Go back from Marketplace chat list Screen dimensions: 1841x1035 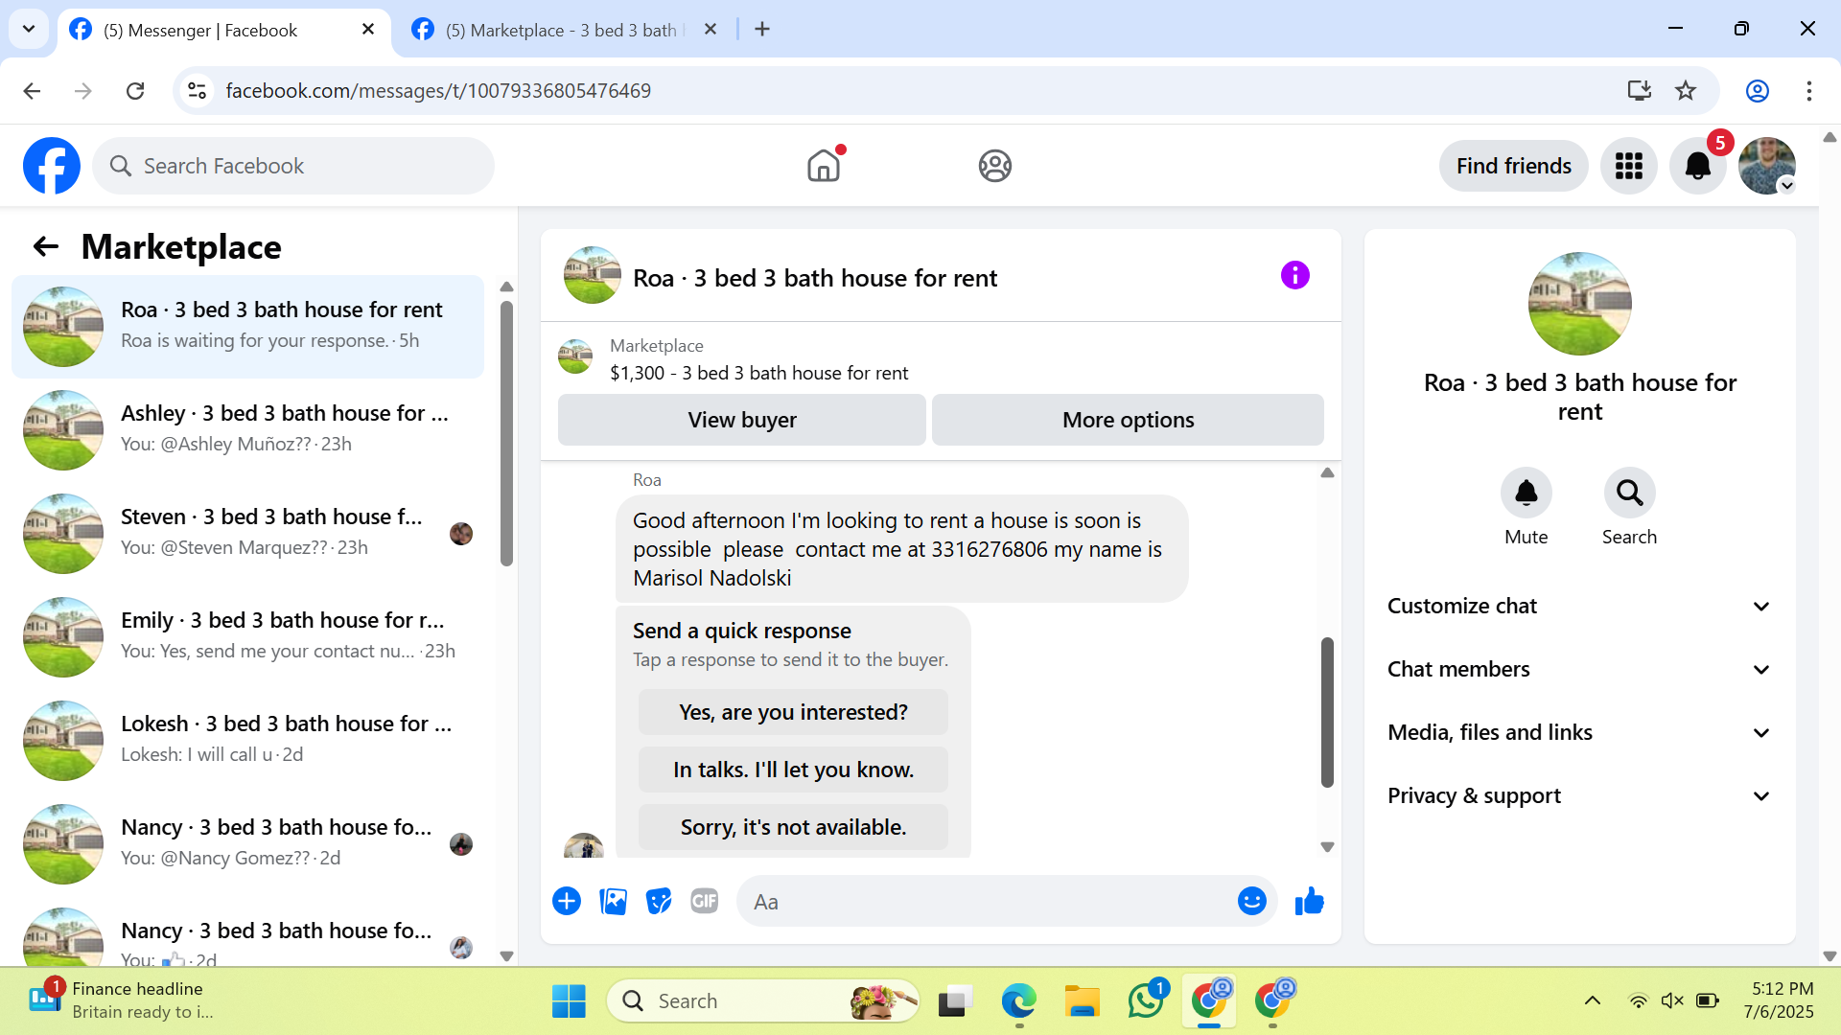coord(46,247)
